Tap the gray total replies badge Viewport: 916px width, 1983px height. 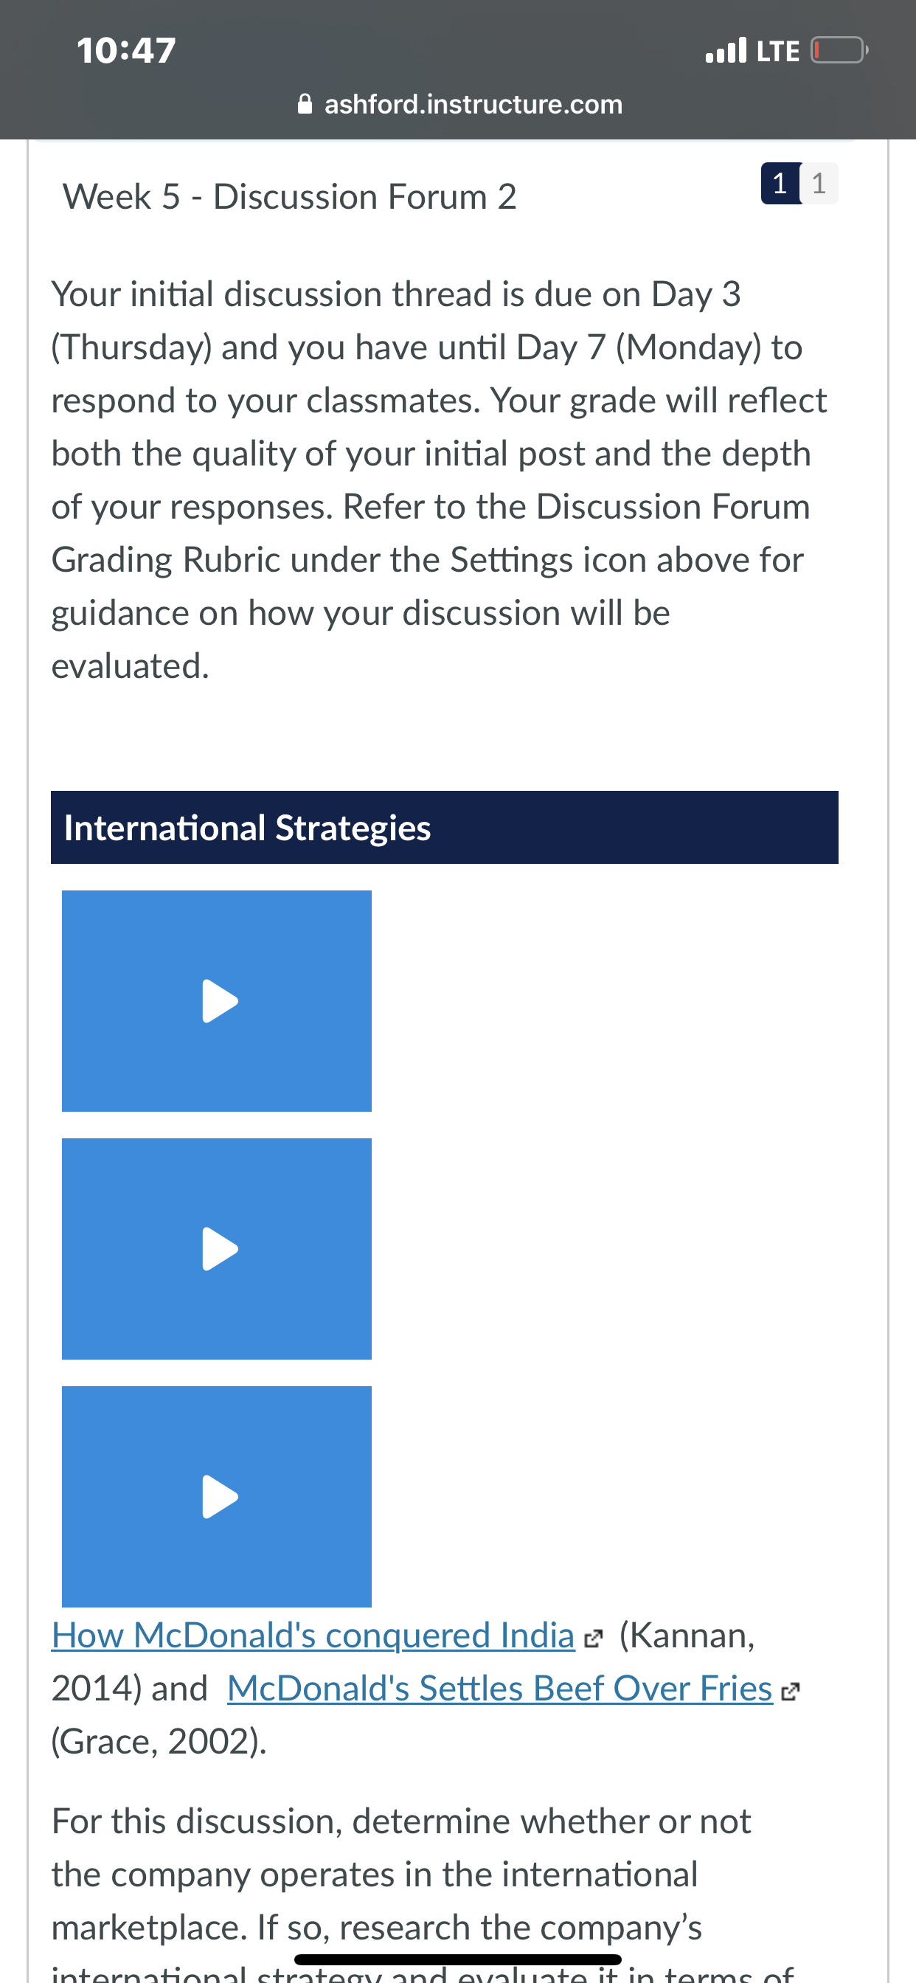819,183
